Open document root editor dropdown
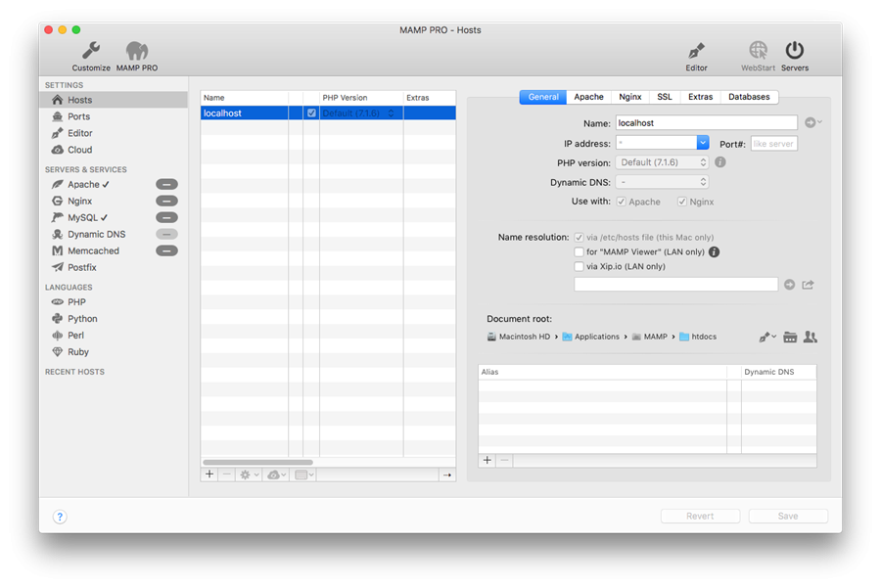This screenshot has height=588, width=881. tap(767, 337)
